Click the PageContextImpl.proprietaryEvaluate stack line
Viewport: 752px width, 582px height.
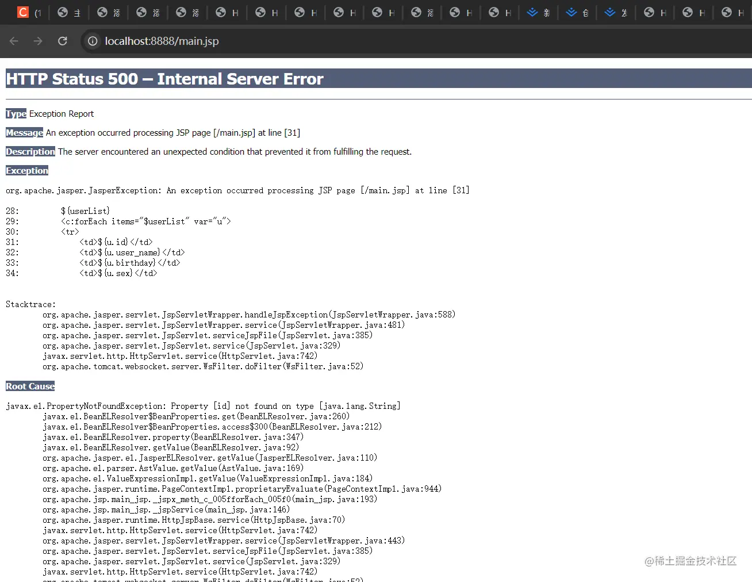point(242,489)
